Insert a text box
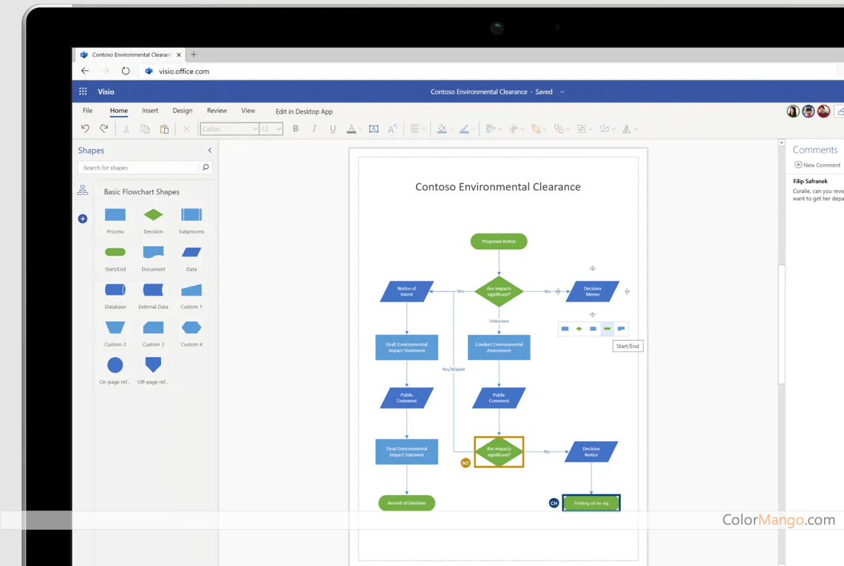844x566 pixels. (x=373, y=129)
